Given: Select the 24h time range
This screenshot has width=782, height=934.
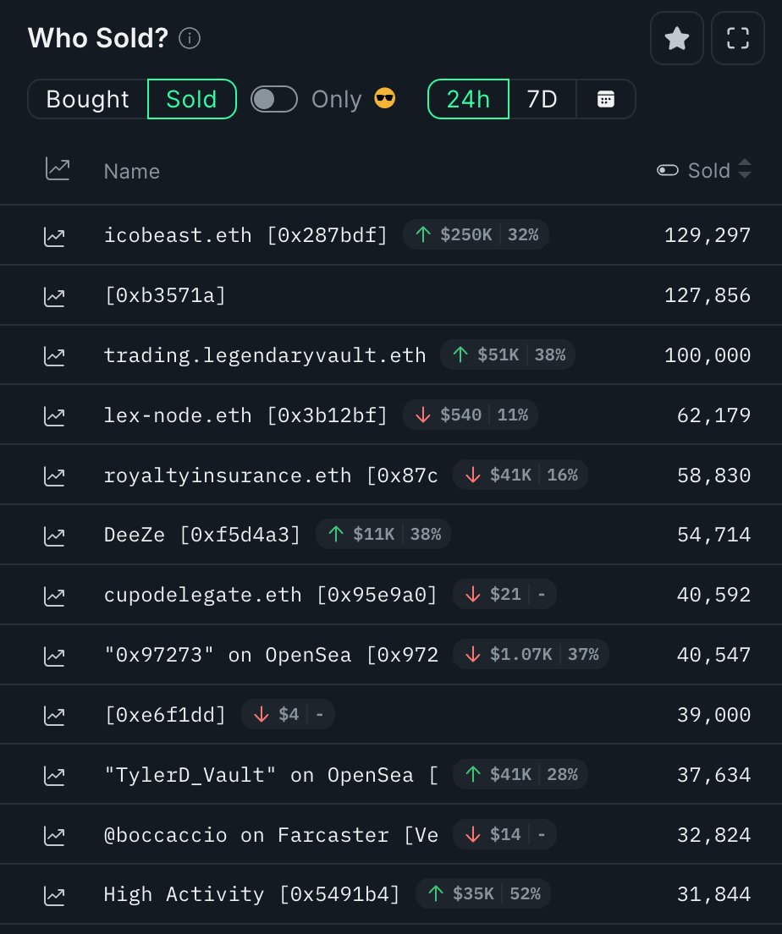Looking at the screenshot, I should 469,99.
